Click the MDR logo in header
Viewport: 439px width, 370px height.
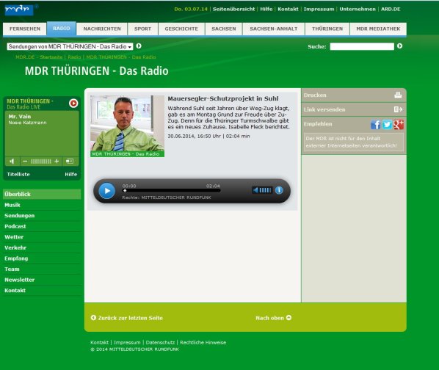point(19,10)
